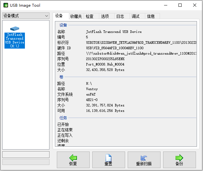
Task: Click the \\?\usbstor#disk device path string
Action: [x=141, y=54]
